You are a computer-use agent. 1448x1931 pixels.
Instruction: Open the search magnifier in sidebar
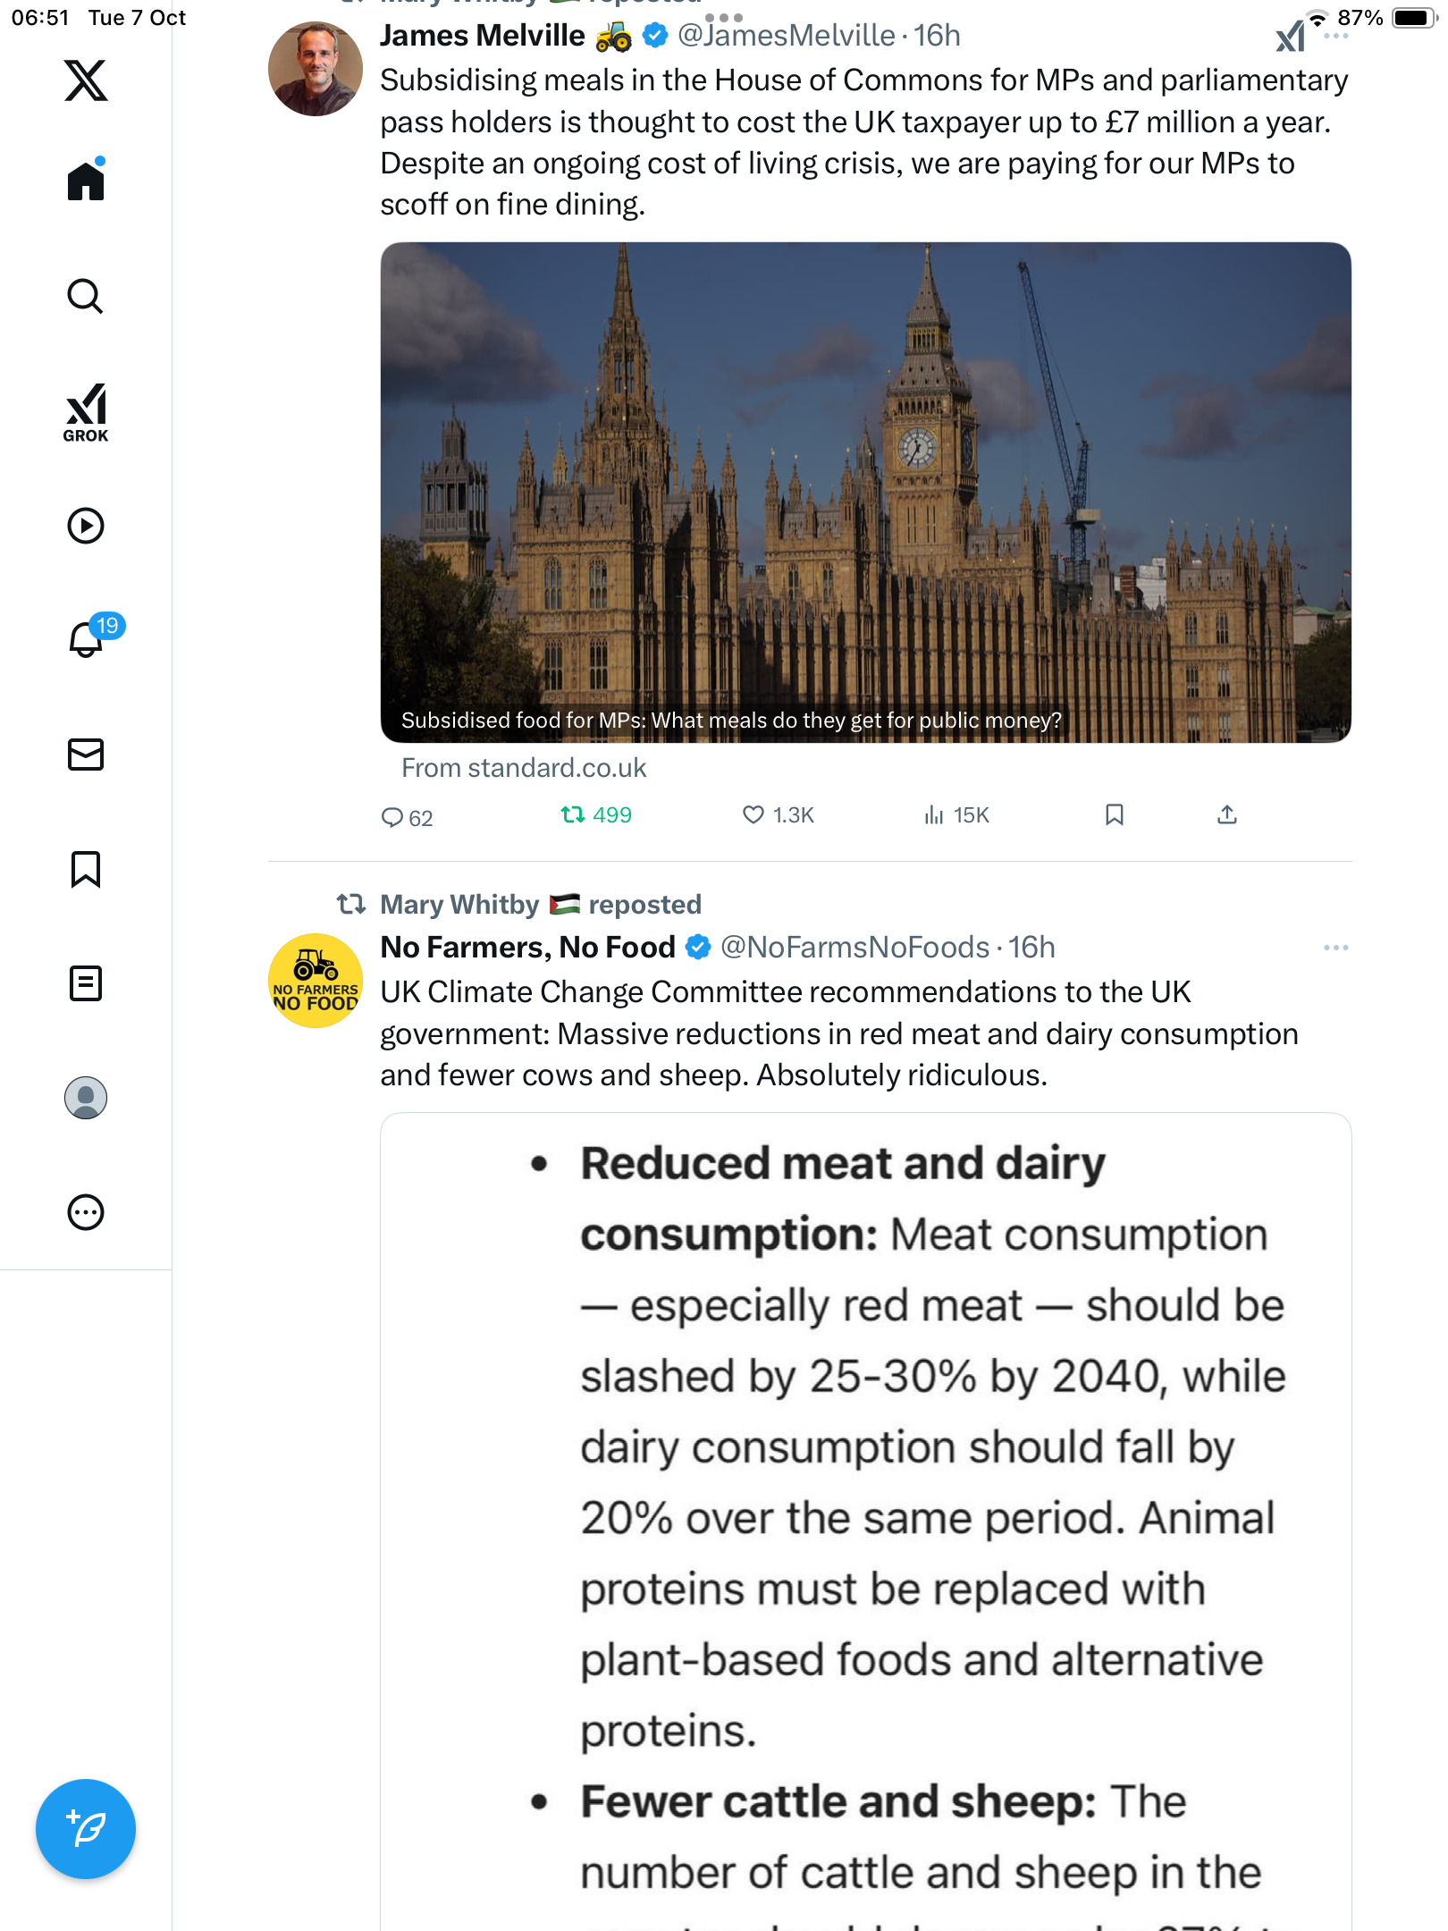point(86,297)
